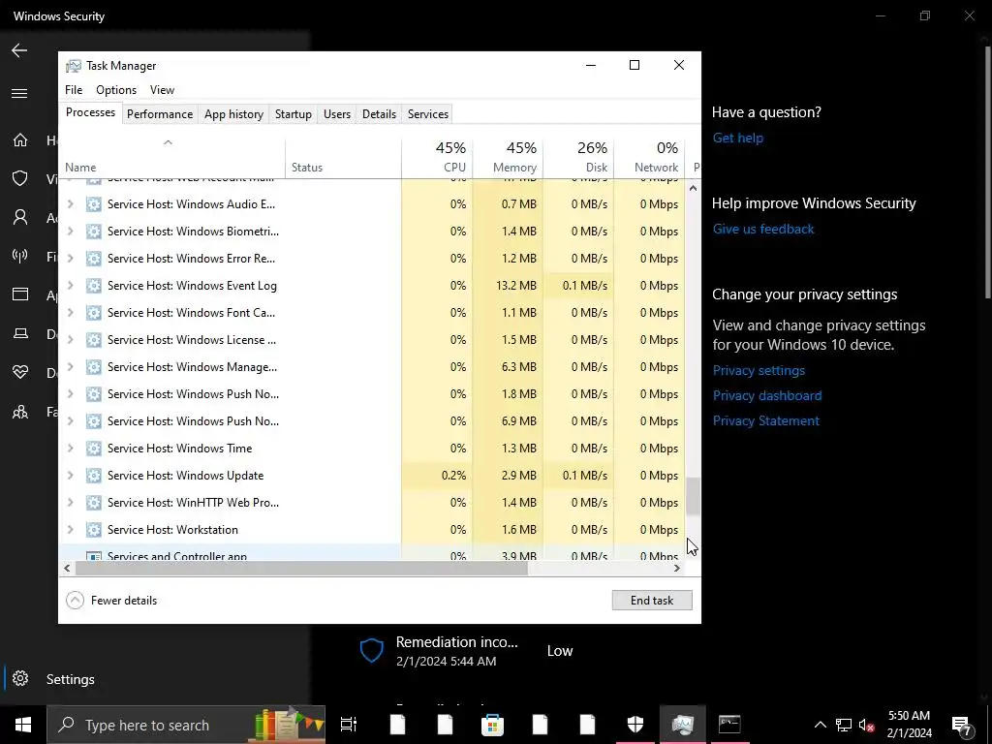992x744 pixels.
Task: Collapse with Fewer details toggle
Action: coord(111,601)
